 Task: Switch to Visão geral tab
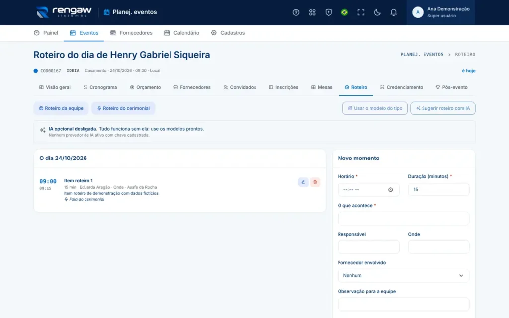coord(55,87)
